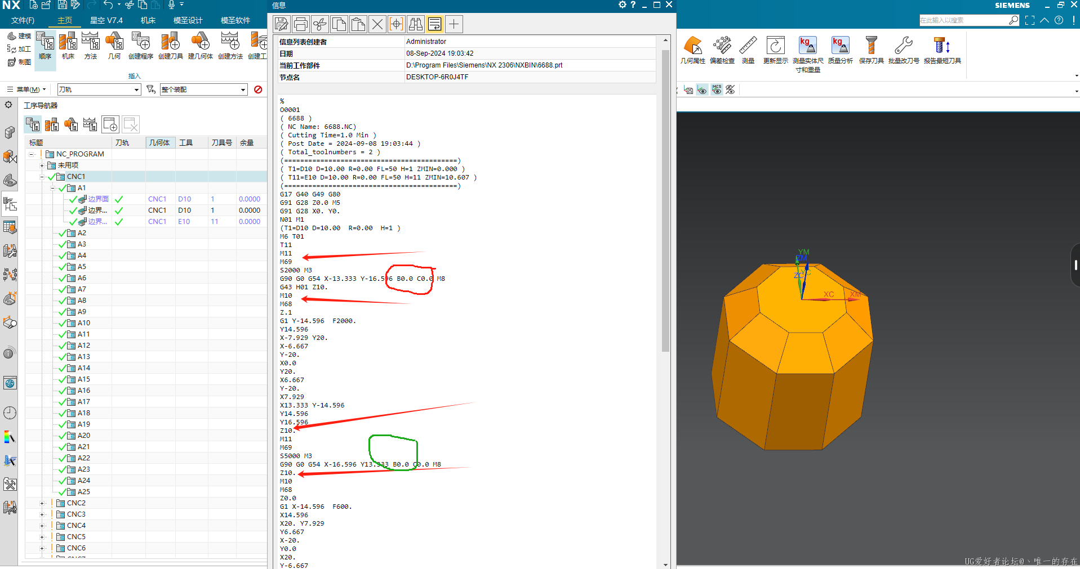Click the 机床 machine tool view ribbon icon
Image resolution: width=1080 pixels, height=569 pixels.
68,46
